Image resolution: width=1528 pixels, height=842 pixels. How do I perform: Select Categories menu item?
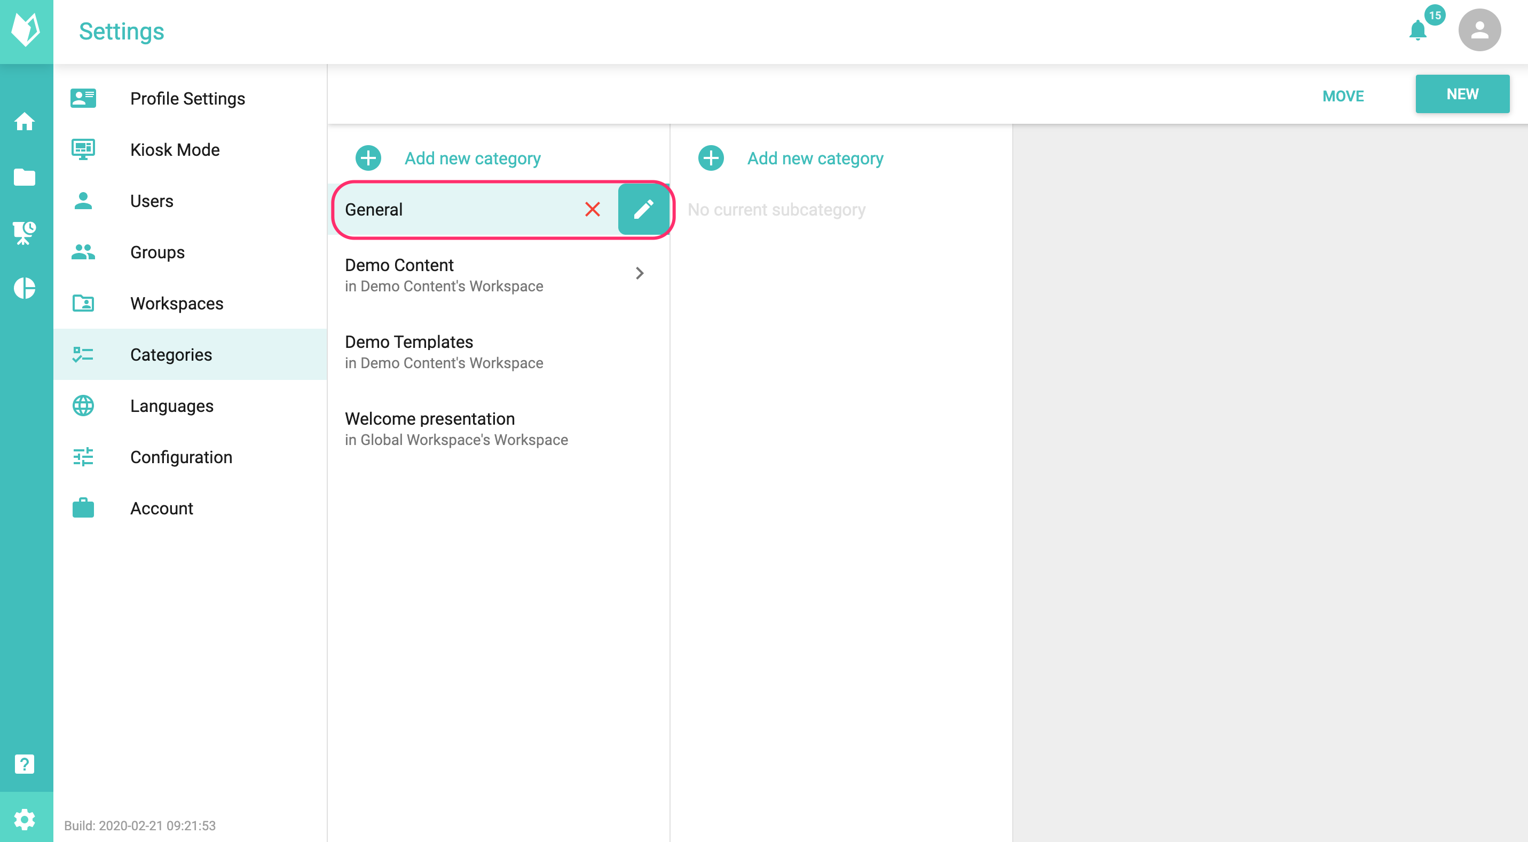pos(190,355)
